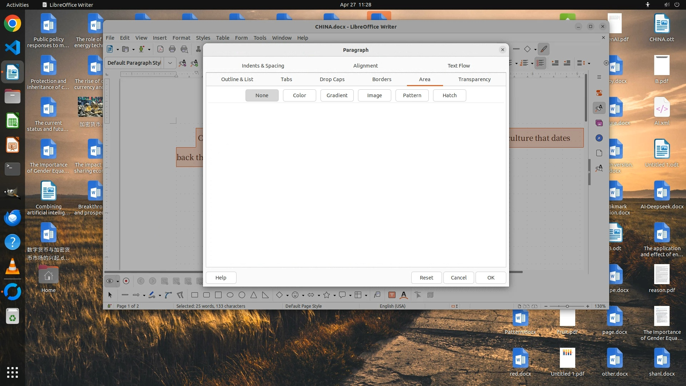Switch to the Borders tab
Viewport: 686px width, 386px height.
click(x=382, y=79)
